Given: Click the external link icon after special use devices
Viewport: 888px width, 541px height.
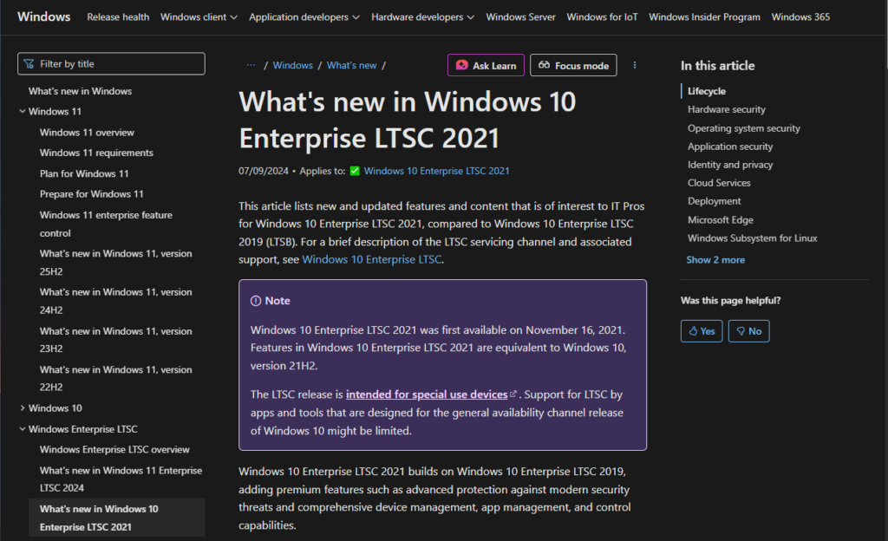Looking at the screenshot, I should [x=513, y=393].
